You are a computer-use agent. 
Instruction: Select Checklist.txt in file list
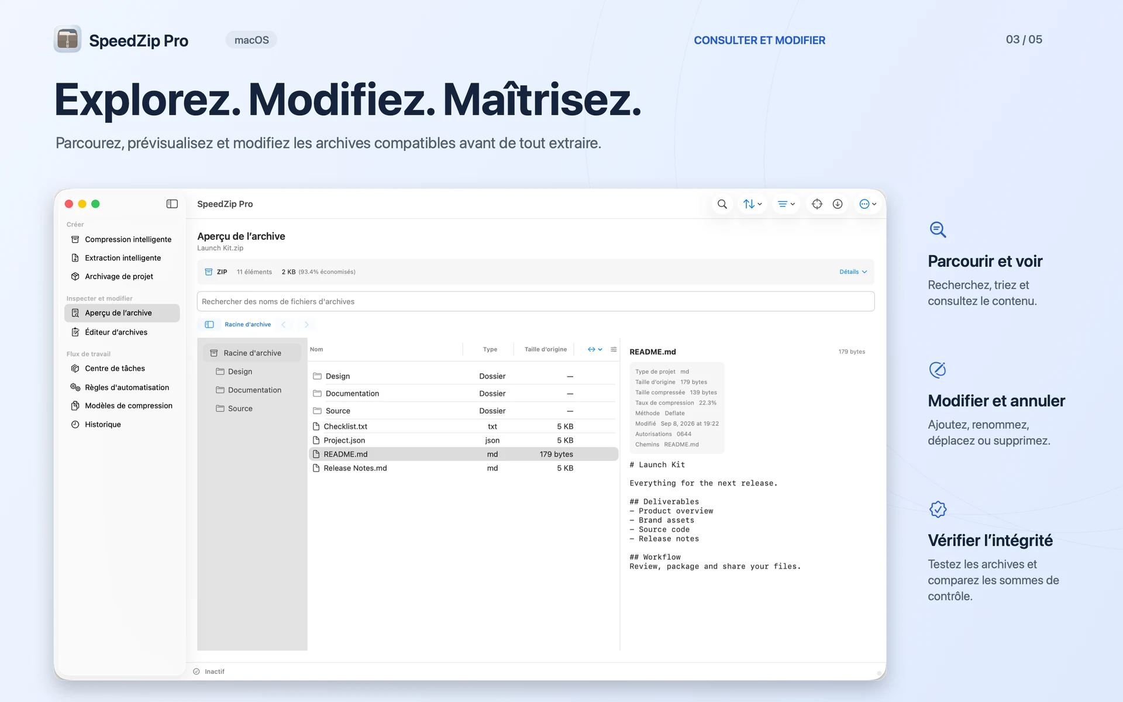pos(463,426)
